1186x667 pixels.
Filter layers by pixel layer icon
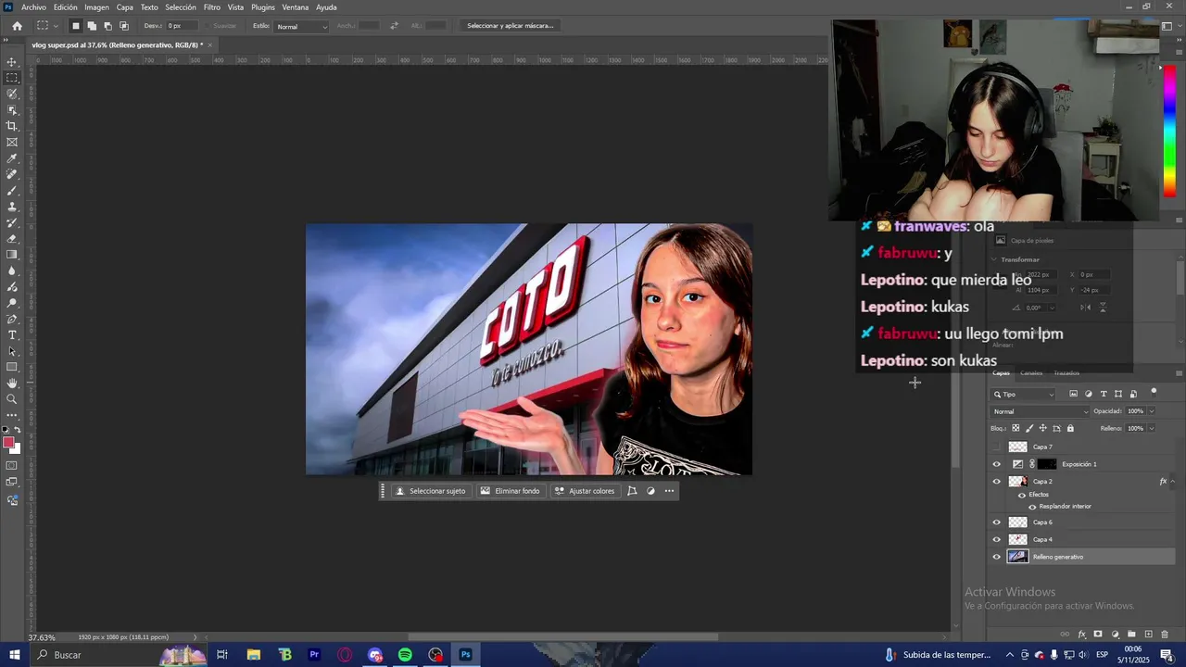coord(1074,394)
